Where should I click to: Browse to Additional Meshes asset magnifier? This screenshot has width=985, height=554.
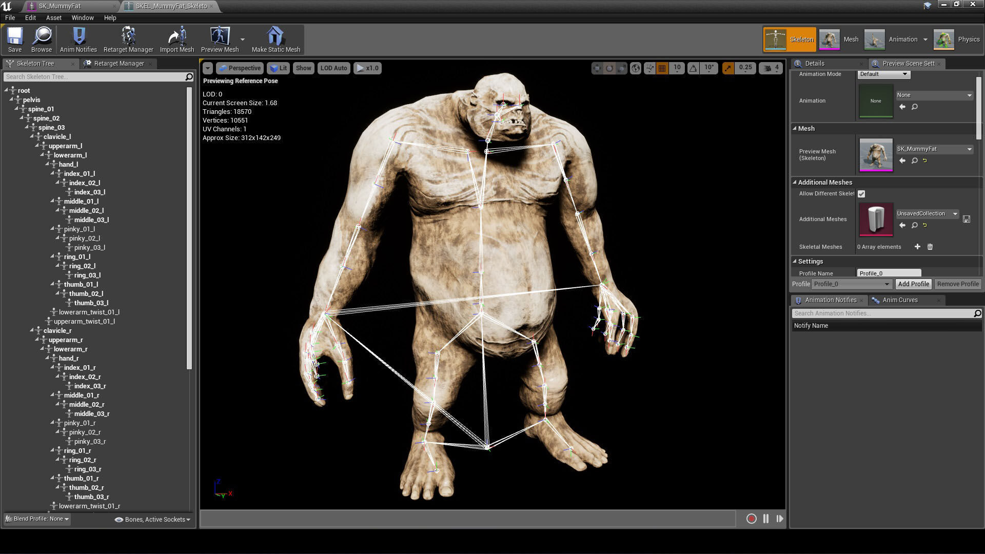914,225
